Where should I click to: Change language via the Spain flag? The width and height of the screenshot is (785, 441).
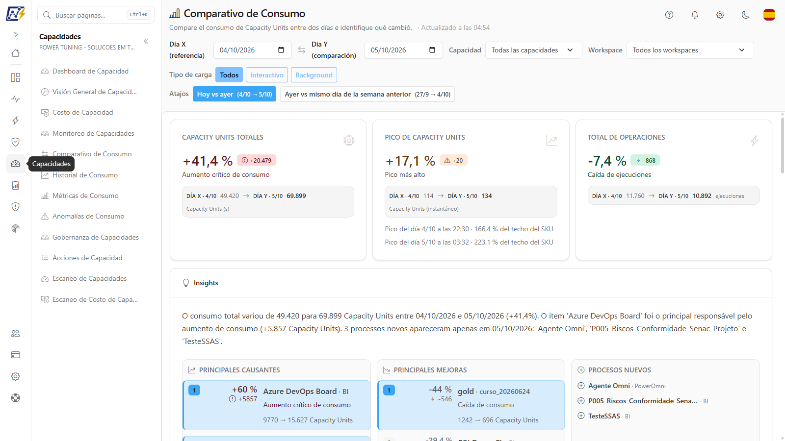pos(769,15)
